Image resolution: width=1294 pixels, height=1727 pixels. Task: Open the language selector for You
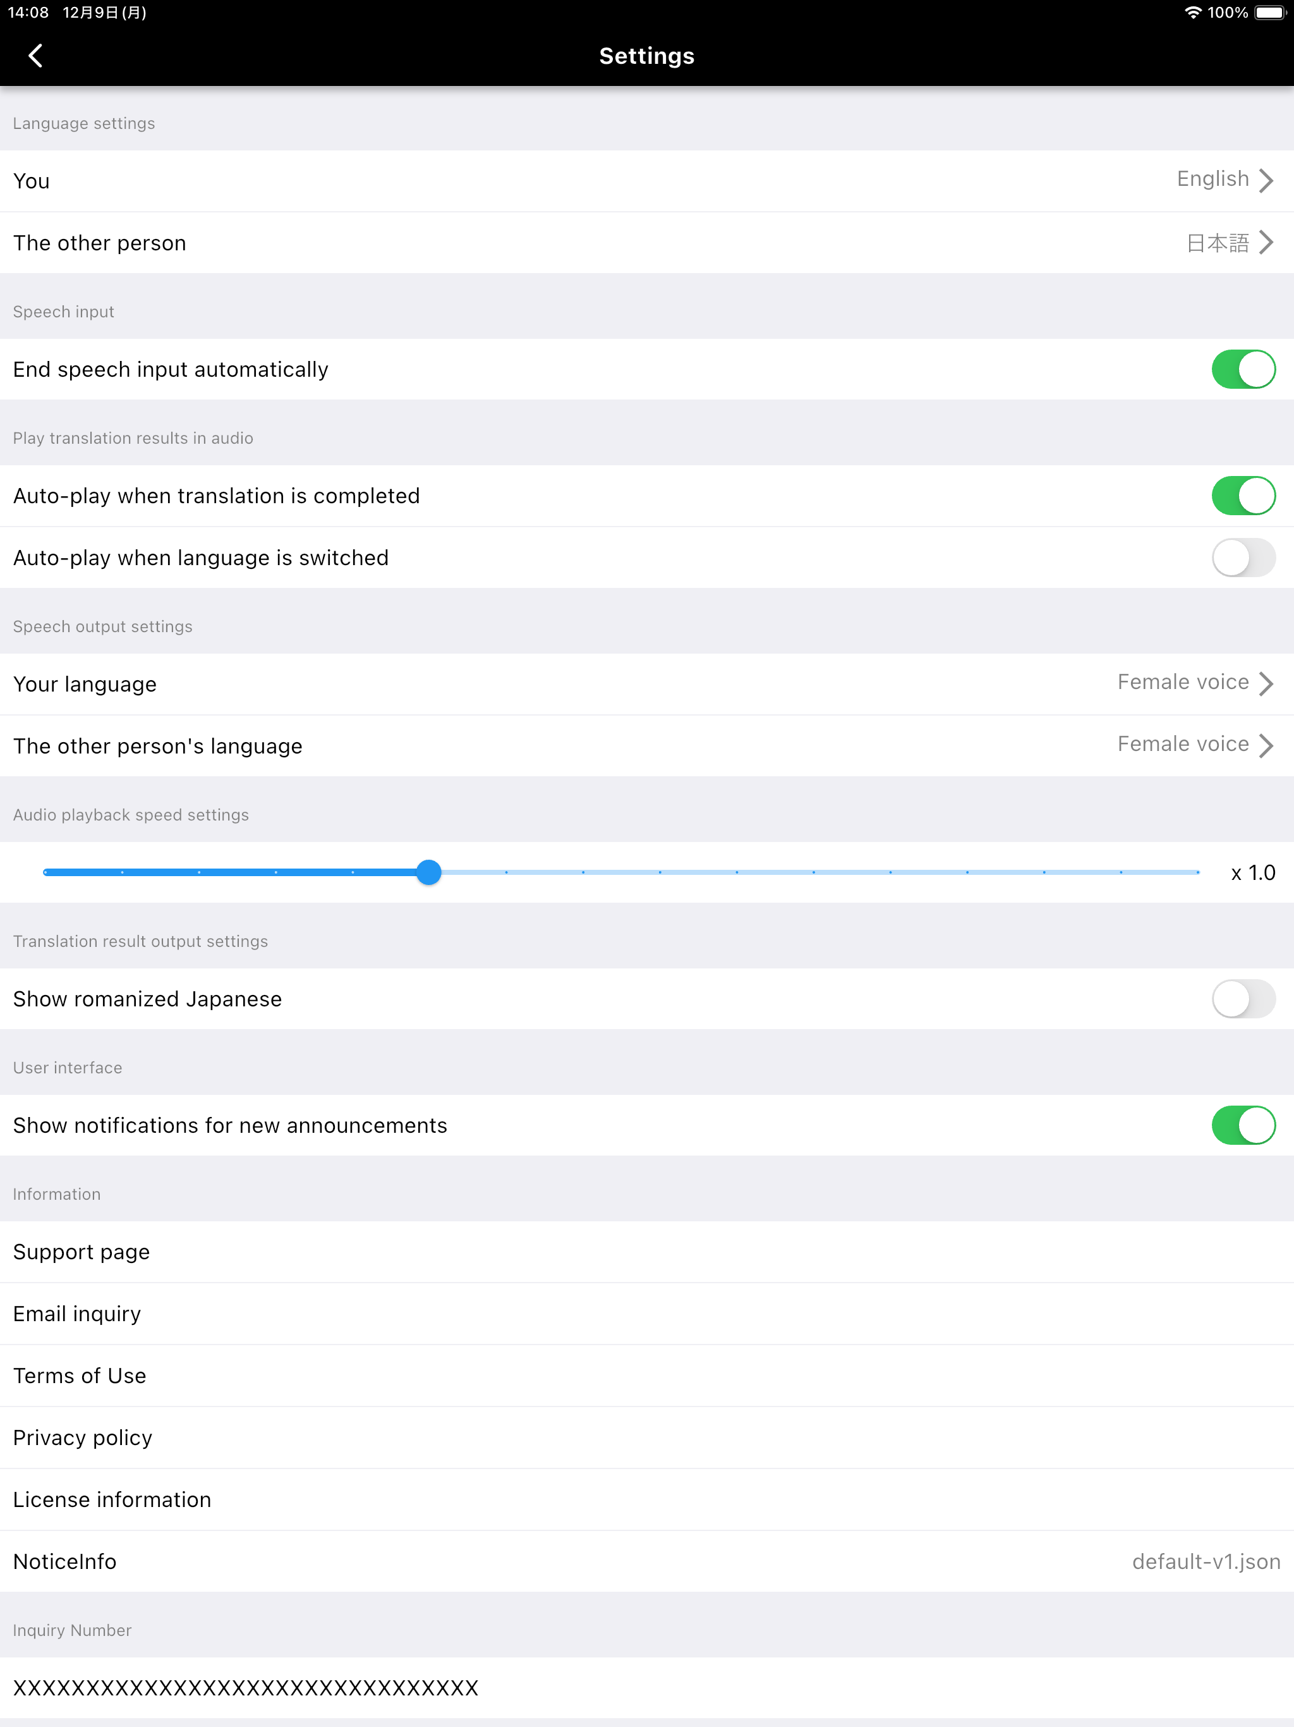point(647,180)
